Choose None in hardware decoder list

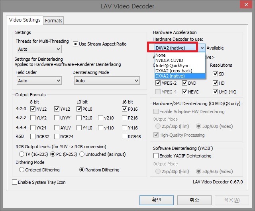pos(180,55)
